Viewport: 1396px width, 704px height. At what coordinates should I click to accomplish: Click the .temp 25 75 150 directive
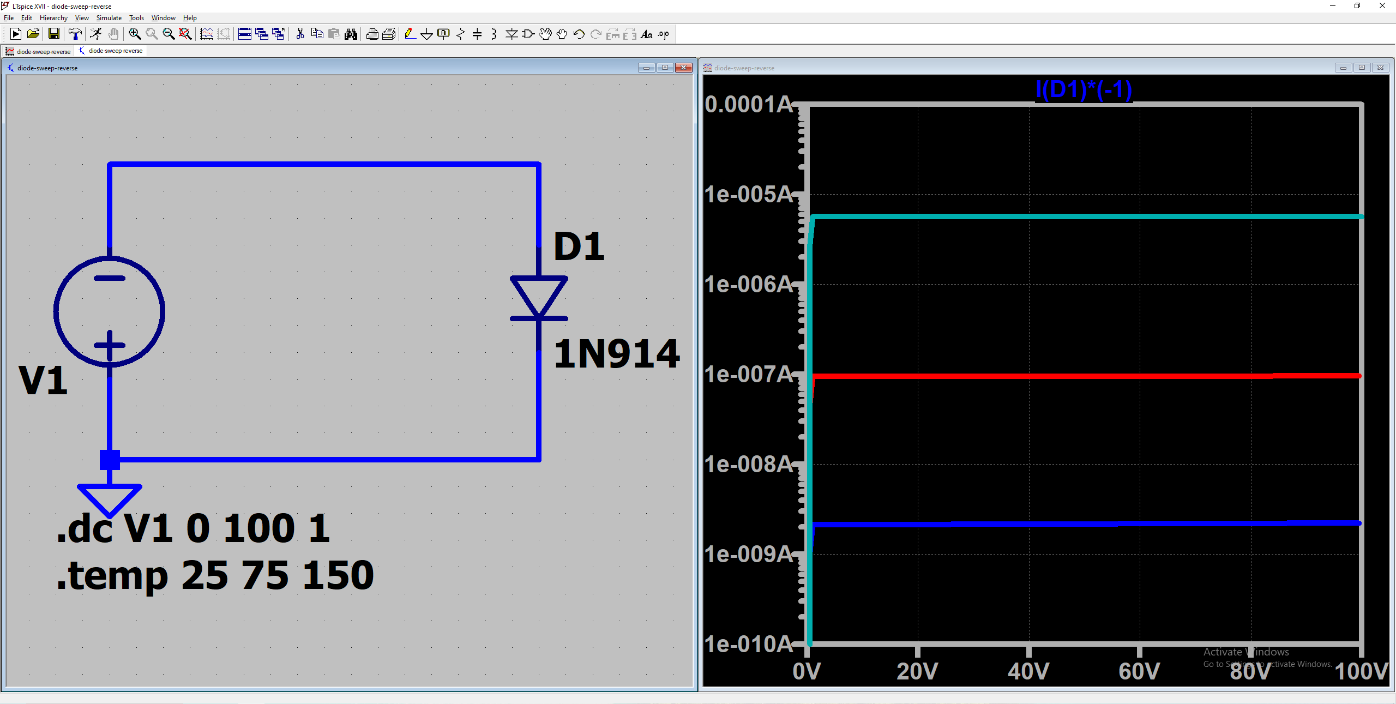pos(215,575)
